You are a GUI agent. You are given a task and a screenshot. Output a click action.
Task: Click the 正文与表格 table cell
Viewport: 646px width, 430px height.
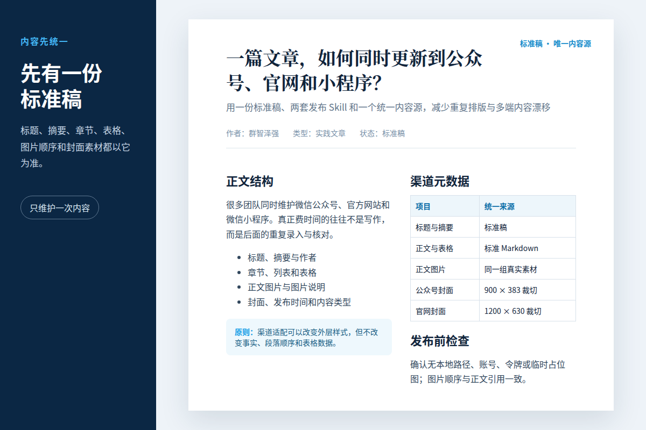click(445, 248)
